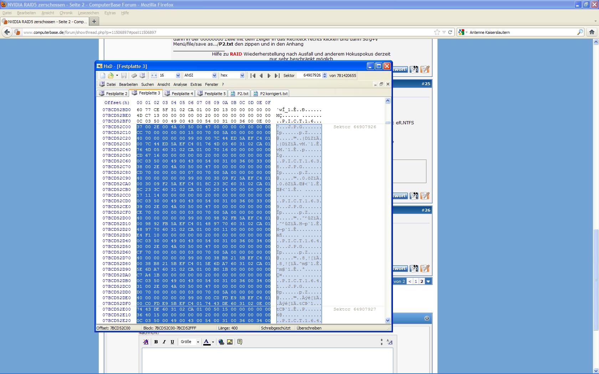Bookmark this page with the star icon
Image resolution: width=599 pixels, height=374 pixels.
[437, 32]
